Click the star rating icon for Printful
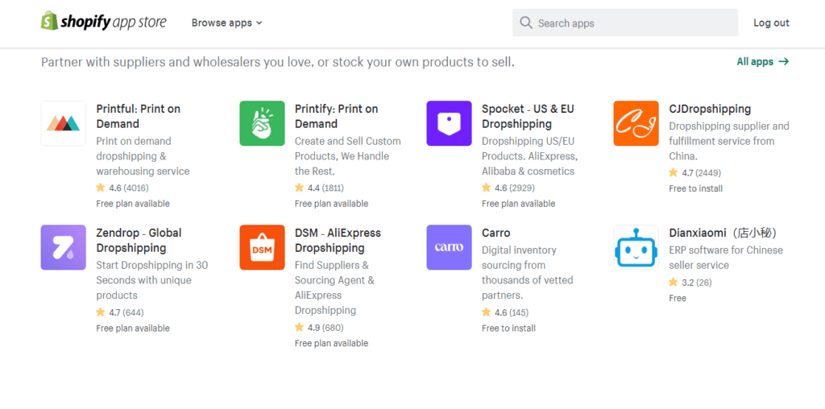 point(101,187)
